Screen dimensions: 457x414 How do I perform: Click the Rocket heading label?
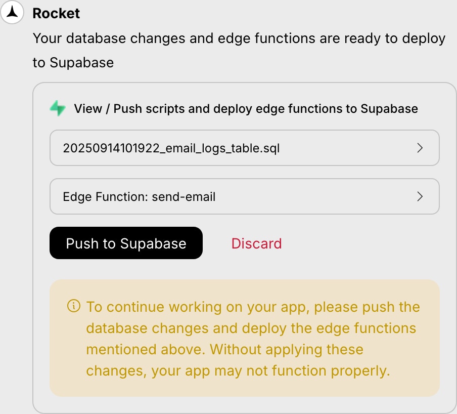56,14
